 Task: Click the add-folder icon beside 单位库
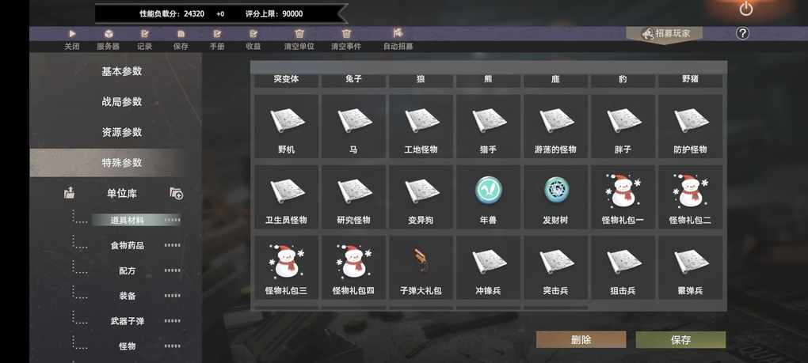coord(176,193)
